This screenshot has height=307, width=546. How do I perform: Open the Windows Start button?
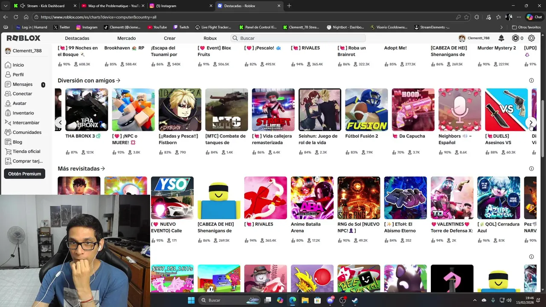coord(191,300)
